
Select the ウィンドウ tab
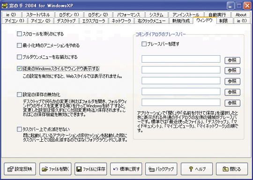click(204, 20)
